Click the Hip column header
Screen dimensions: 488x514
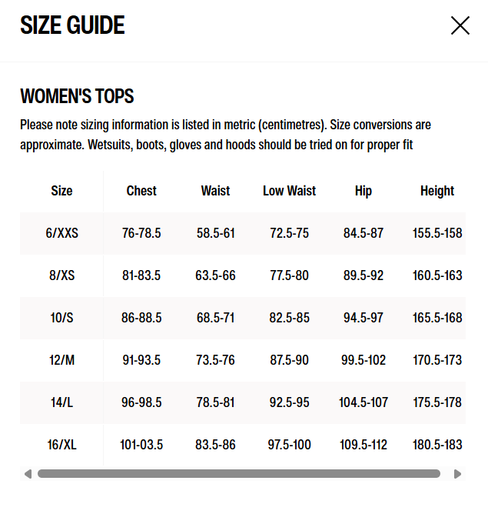pyautogui.click(x=364, y=191)
